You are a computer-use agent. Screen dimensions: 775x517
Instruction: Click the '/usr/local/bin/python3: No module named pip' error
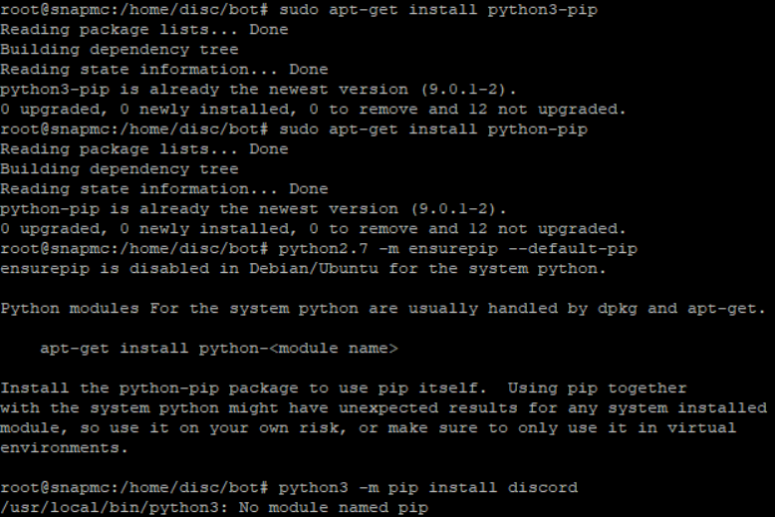[x=214, y=508]
